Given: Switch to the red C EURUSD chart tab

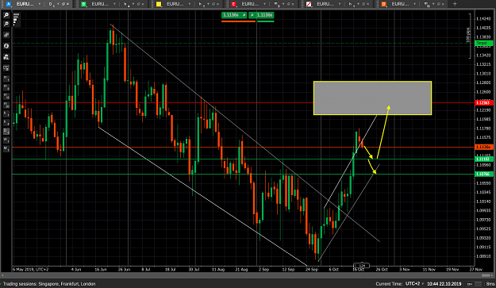Looking at the screenshot, I should pos(250,4).
